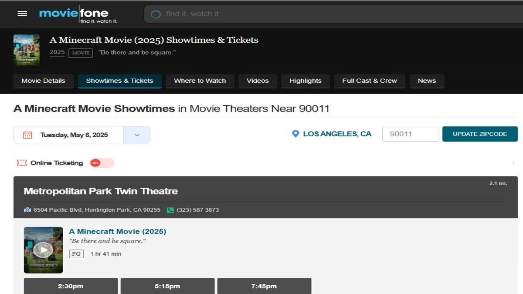
Task: Select the Showtimes & Tickets tab
Action: click(x=120, y=81)
